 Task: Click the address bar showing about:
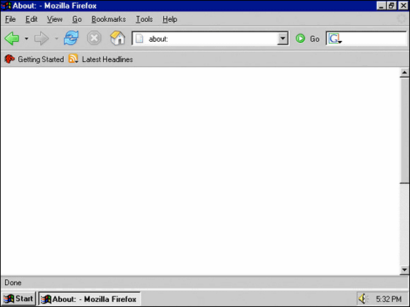coord(211,38)
